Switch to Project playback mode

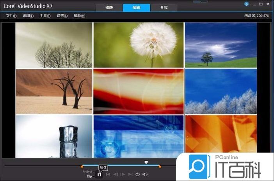click(87, 171)
